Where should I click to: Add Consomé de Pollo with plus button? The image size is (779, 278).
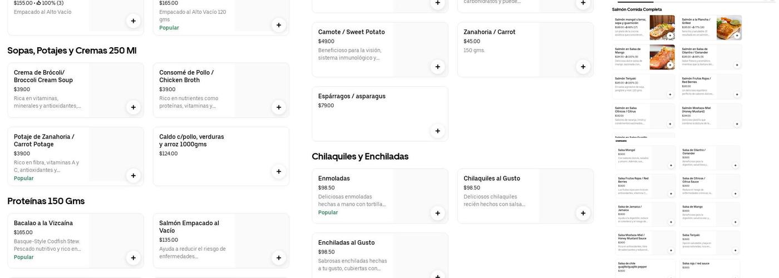pyautogui.click(x=279, y=107)
